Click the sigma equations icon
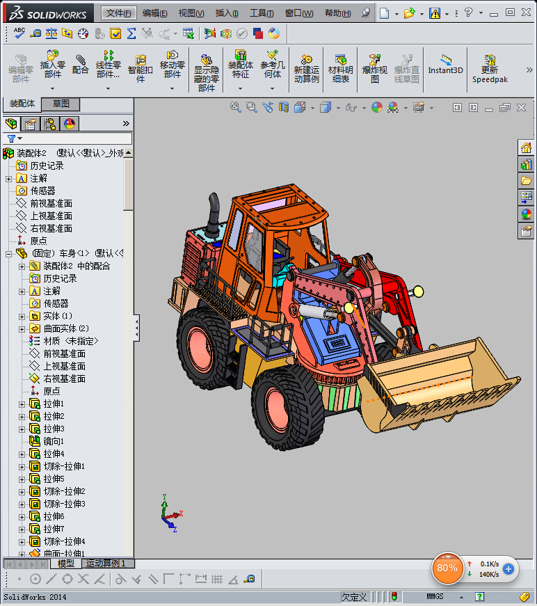This screenshot has width=537, height=606. click(x=131, y=33)
